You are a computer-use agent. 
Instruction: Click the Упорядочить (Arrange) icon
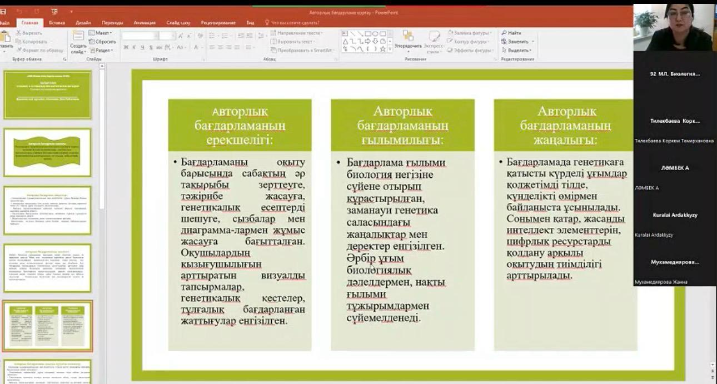(408, 38)
